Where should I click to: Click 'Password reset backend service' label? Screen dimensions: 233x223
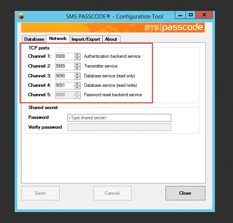[x=113, y=95]
